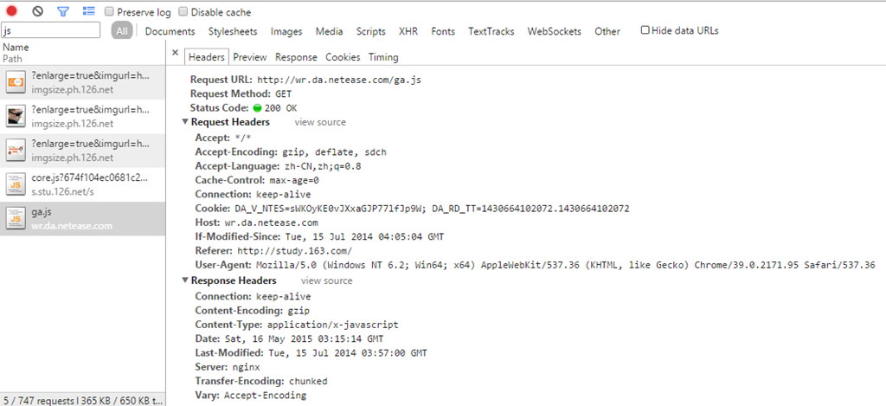Check the Hide data URLs option
This screenshot has height=406, width=886.
(x=645, y=30)
